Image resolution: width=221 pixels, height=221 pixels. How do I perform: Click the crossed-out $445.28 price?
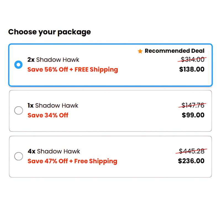[192, 151]
